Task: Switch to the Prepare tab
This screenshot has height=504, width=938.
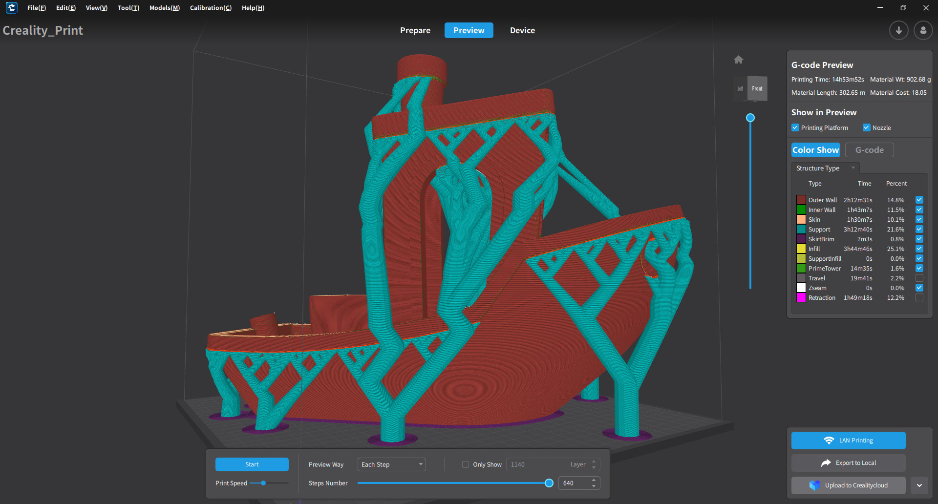Action: tap(415, 30)
